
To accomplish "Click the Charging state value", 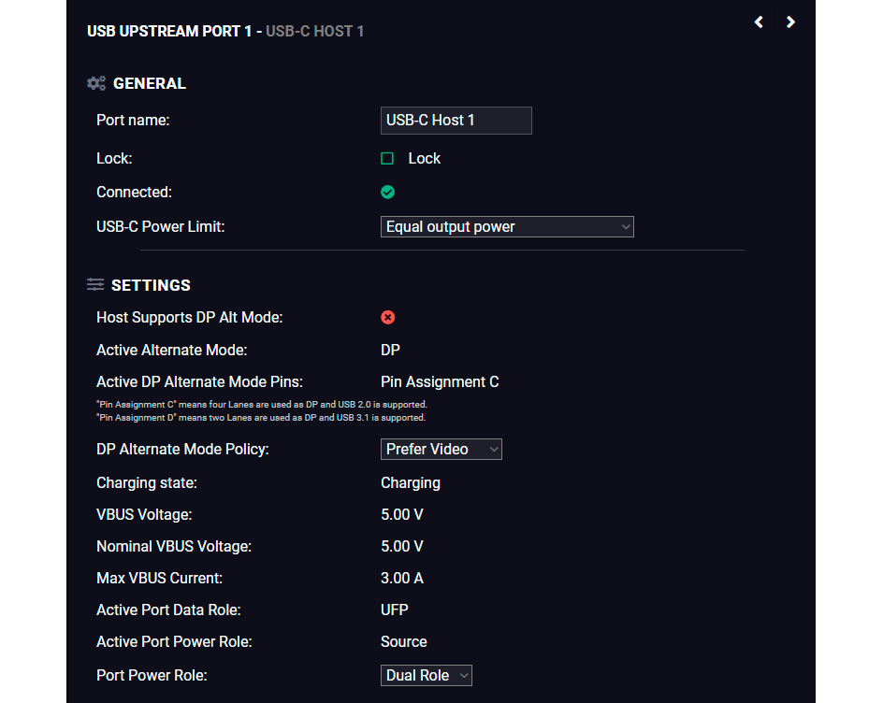I will click(411, 483).
